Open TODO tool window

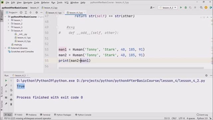tap(18, 115)
